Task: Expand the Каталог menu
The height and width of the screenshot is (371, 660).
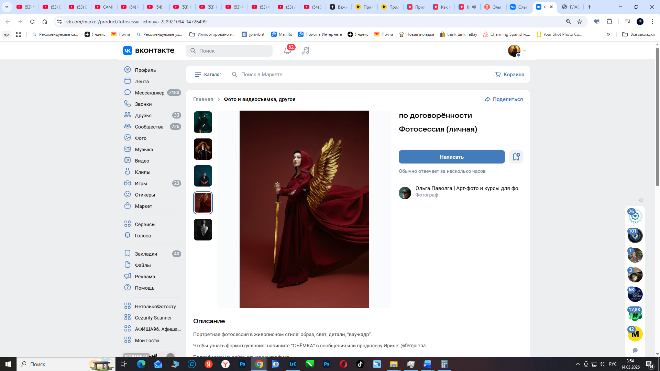Action: pyautogui.click(x=208, y=75)
